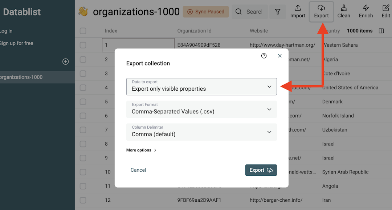
Task: Open the Data to export dropdown
Action: point(201,87)
